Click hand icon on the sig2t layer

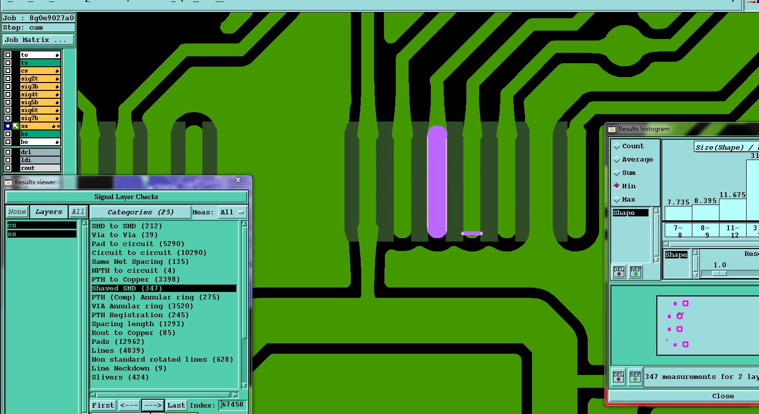click(57, 79)
